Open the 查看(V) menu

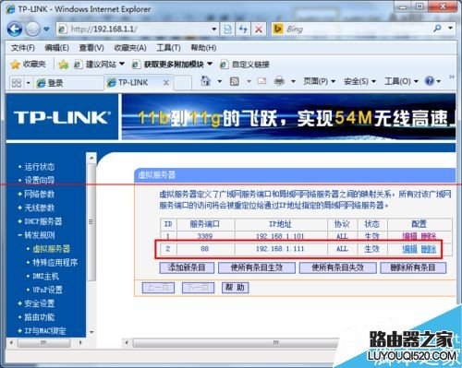point(91,48)
